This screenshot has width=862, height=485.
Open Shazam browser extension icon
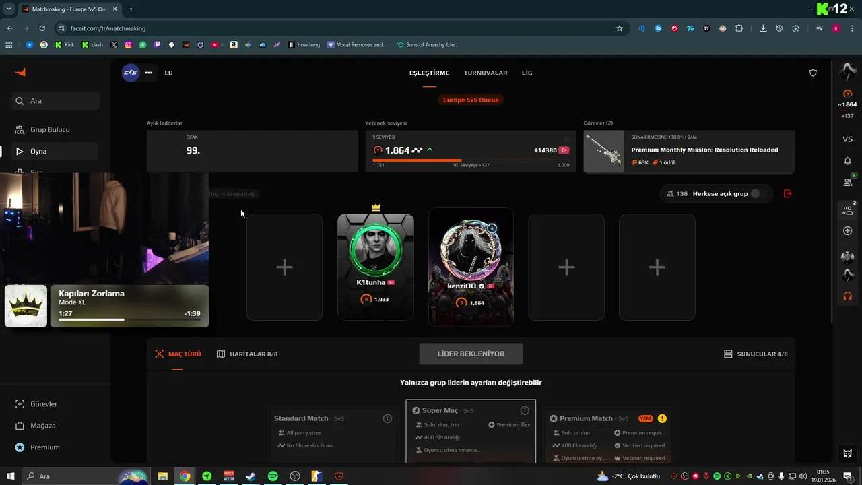tap(658, 28)
